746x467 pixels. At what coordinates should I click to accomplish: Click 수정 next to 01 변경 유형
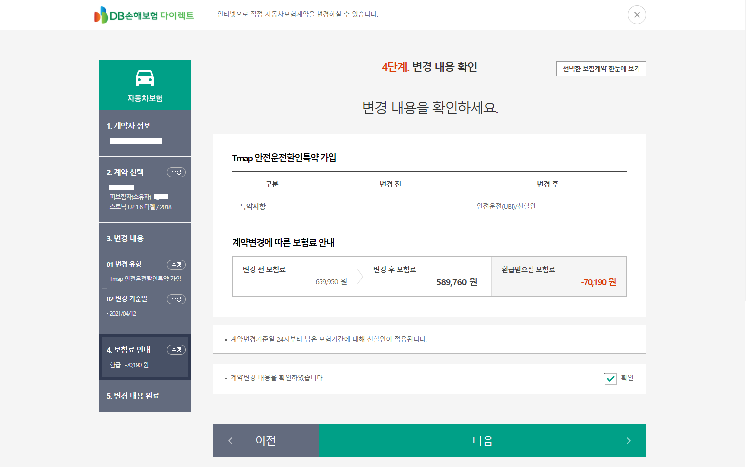176,265
